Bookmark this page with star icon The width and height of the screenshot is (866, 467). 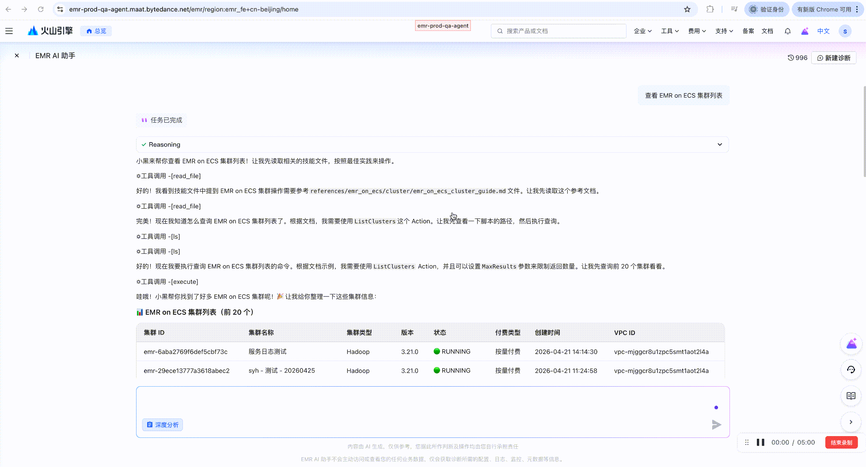(x=687, y=9)
